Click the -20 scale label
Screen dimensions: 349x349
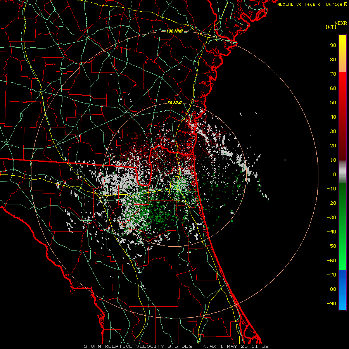click(332, 203)
